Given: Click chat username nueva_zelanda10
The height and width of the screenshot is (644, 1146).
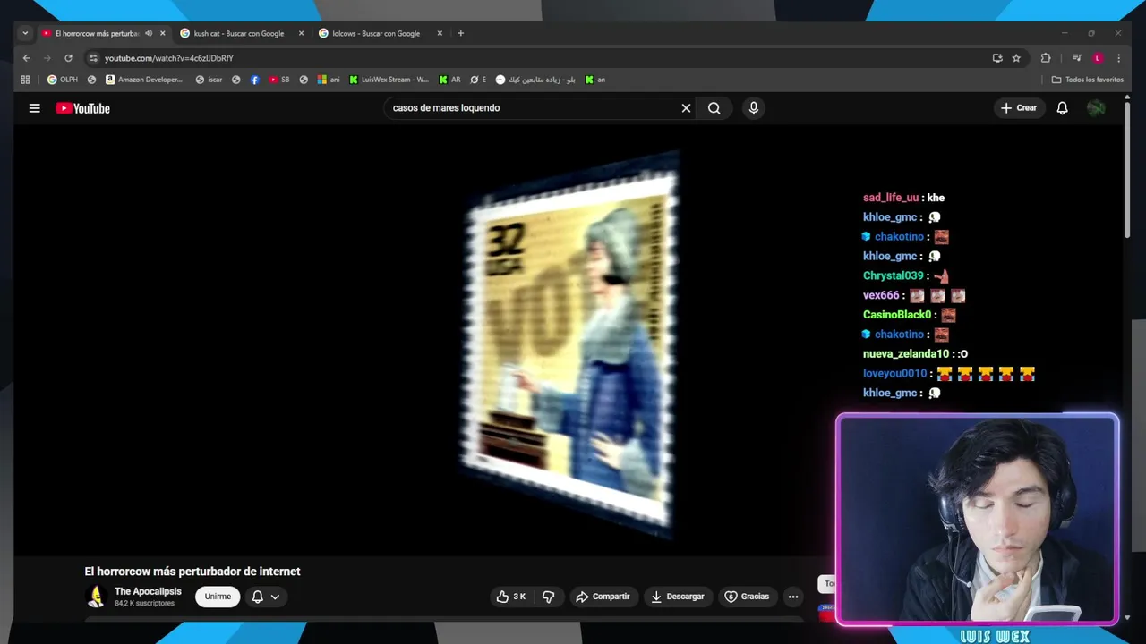Looking at the screenshot, I should (x=906, y=354).
